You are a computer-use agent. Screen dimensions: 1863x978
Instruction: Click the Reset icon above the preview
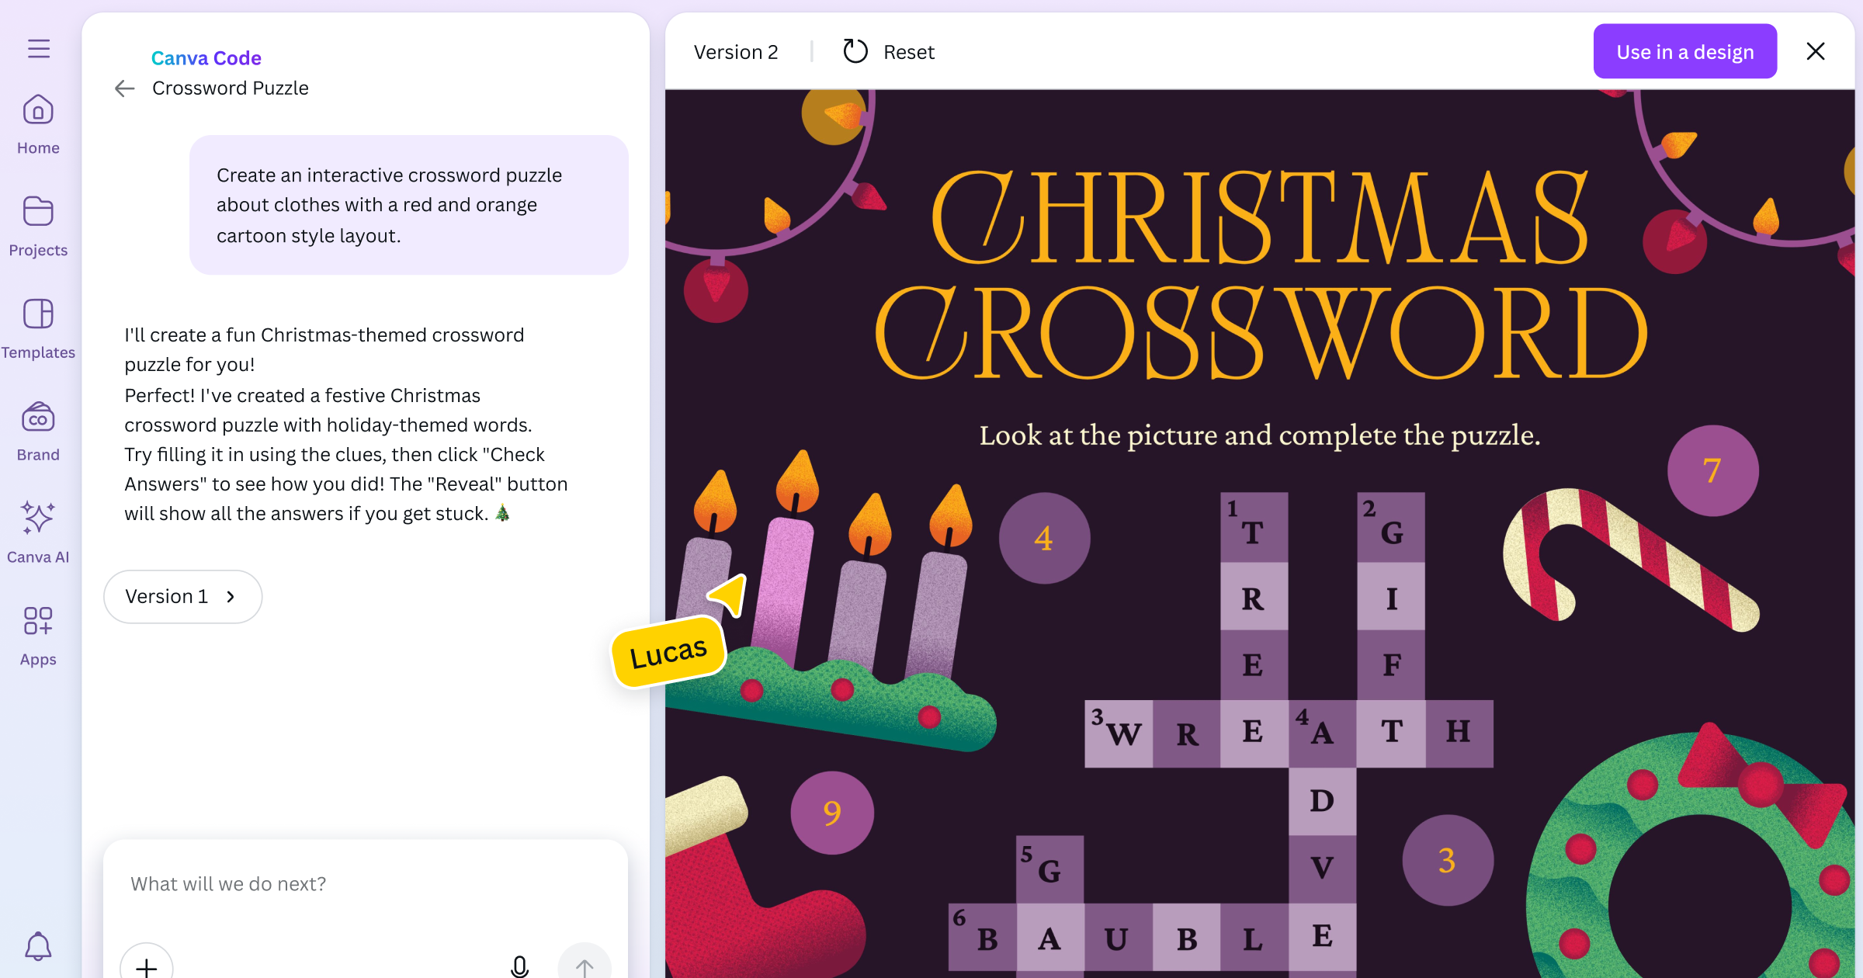[855, 51]
